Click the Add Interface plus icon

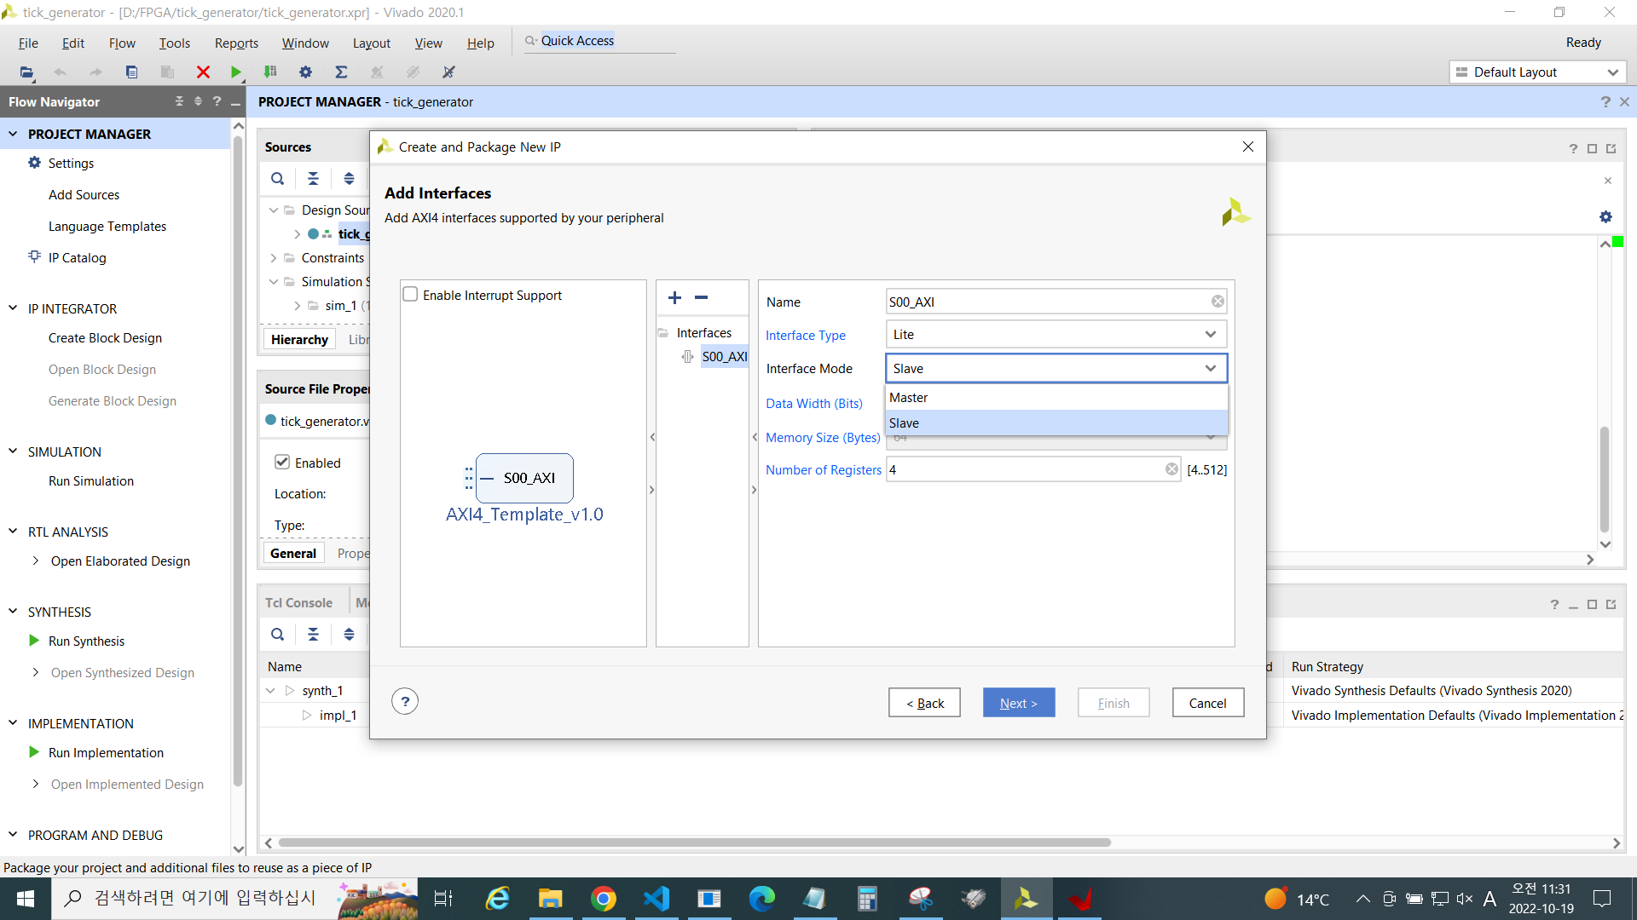coord(674,297)
